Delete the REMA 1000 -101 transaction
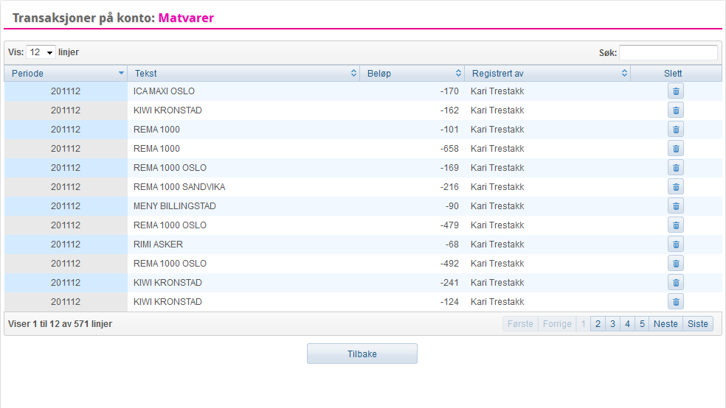The image size is (726, 408). (676, 130)
